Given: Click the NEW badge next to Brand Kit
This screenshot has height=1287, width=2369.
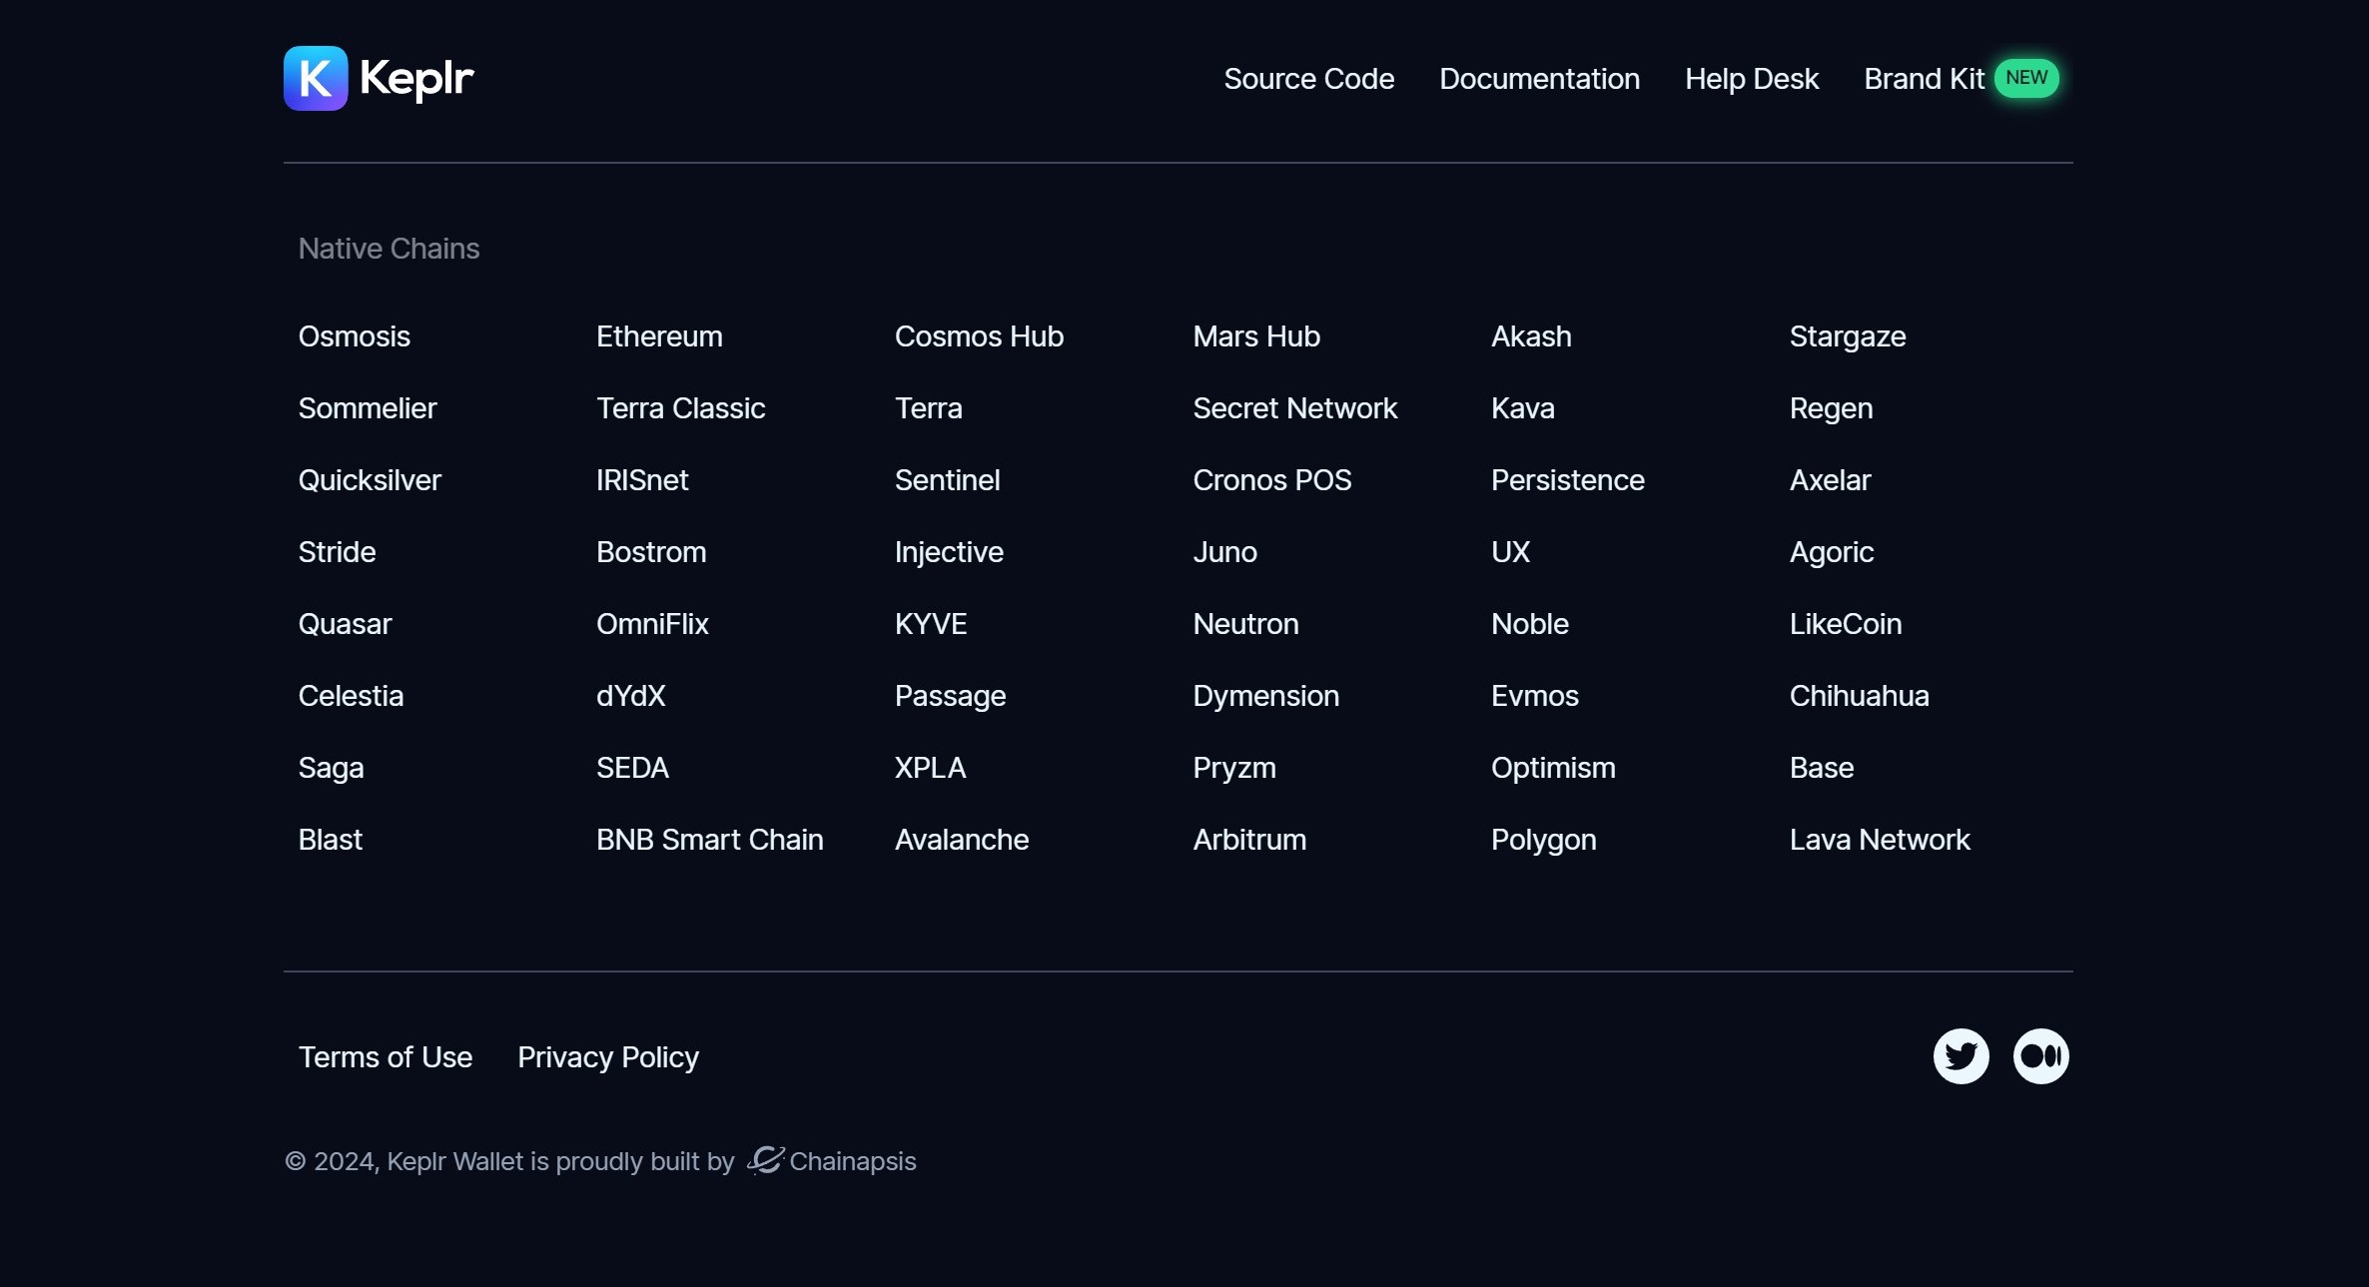Looking at the screenshot, I should point(2026,78).
